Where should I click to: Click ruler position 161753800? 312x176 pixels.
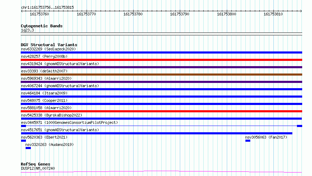[226, 14]
